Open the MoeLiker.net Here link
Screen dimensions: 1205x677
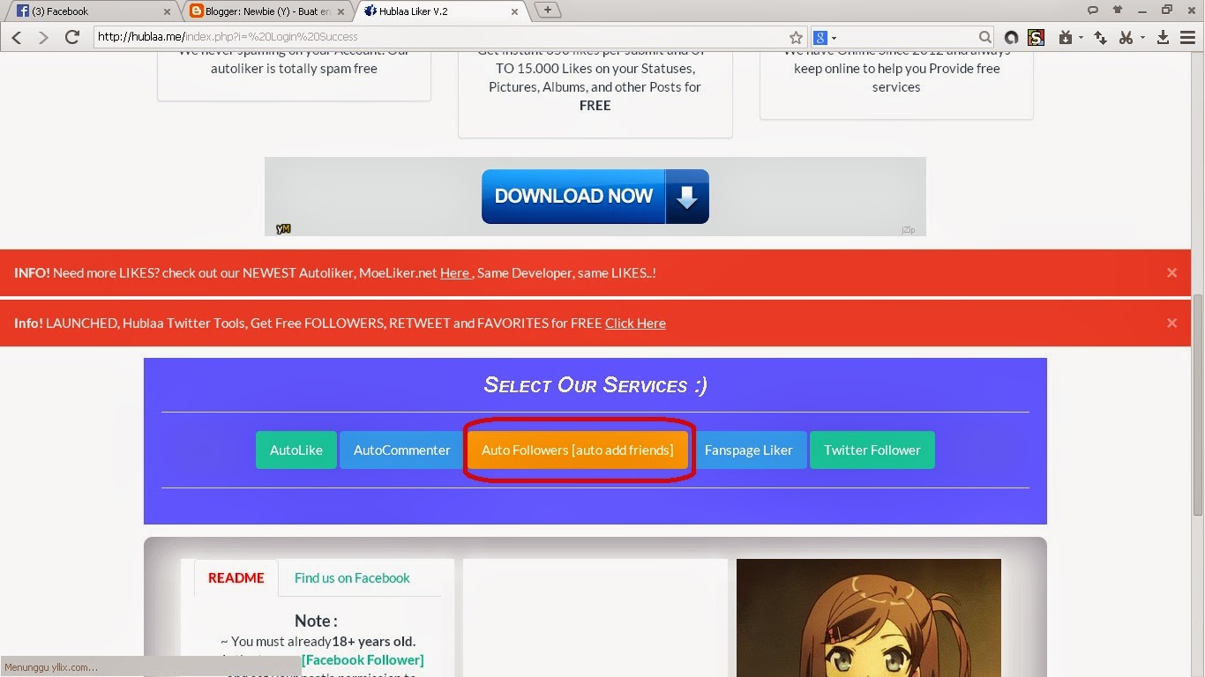[x=455, y=273]
